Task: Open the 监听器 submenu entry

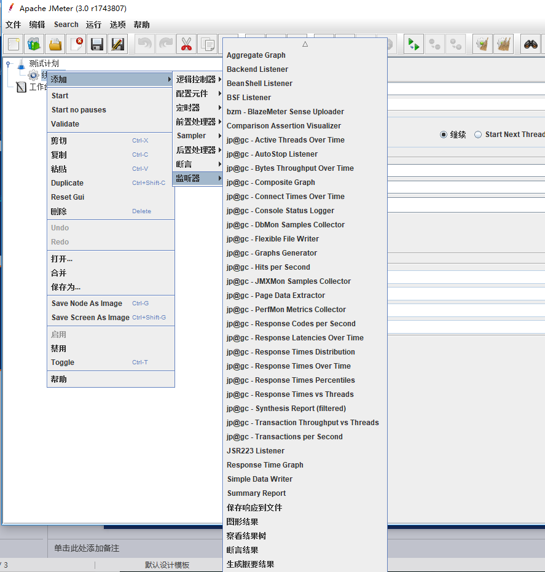Action: pyautogui.click(x=197, y=178)
